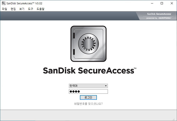Open the 도구 menu
This screenshot has width=177, height=121.
point(31,9)
